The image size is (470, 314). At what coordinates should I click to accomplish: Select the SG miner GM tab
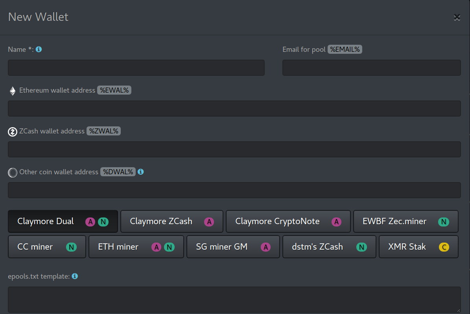pyautogui.click(x=233, y=247)
